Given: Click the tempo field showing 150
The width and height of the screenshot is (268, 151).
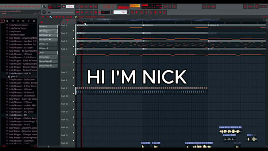Looking at the screenshot, I should pos(70,6).
